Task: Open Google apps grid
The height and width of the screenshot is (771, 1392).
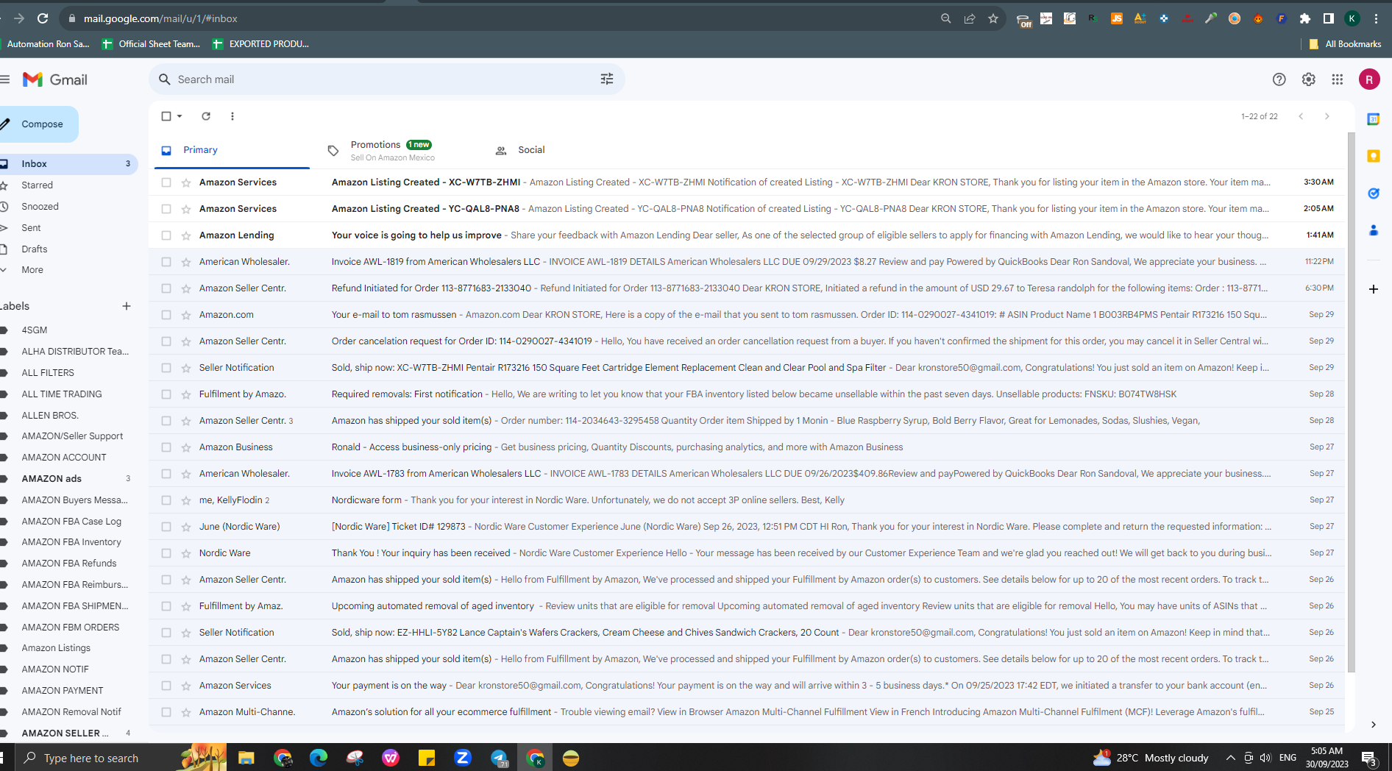Action: tap(1338, 79)
